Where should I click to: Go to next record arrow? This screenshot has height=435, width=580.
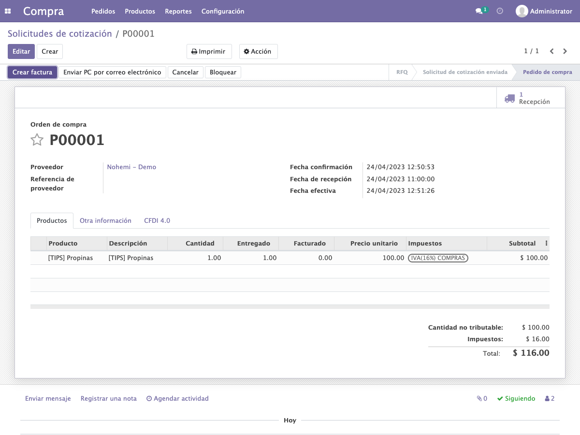click(565, 51)
